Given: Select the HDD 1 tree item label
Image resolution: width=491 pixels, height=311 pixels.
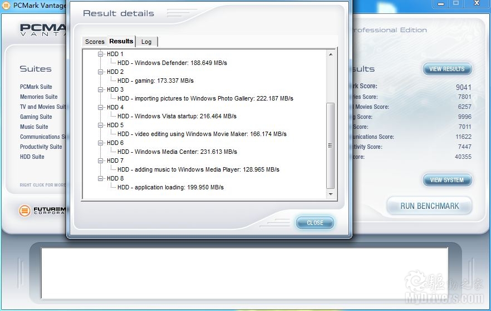Looking at the screenshot, I should (115, 54).
